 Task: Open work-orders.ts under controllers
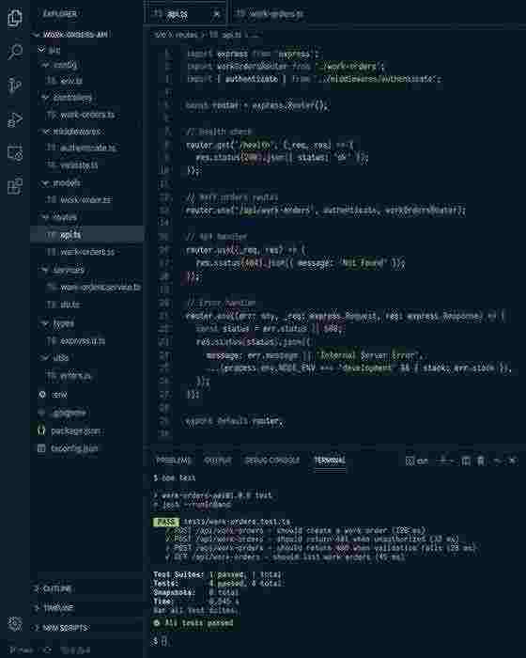[x=86, y=115]
